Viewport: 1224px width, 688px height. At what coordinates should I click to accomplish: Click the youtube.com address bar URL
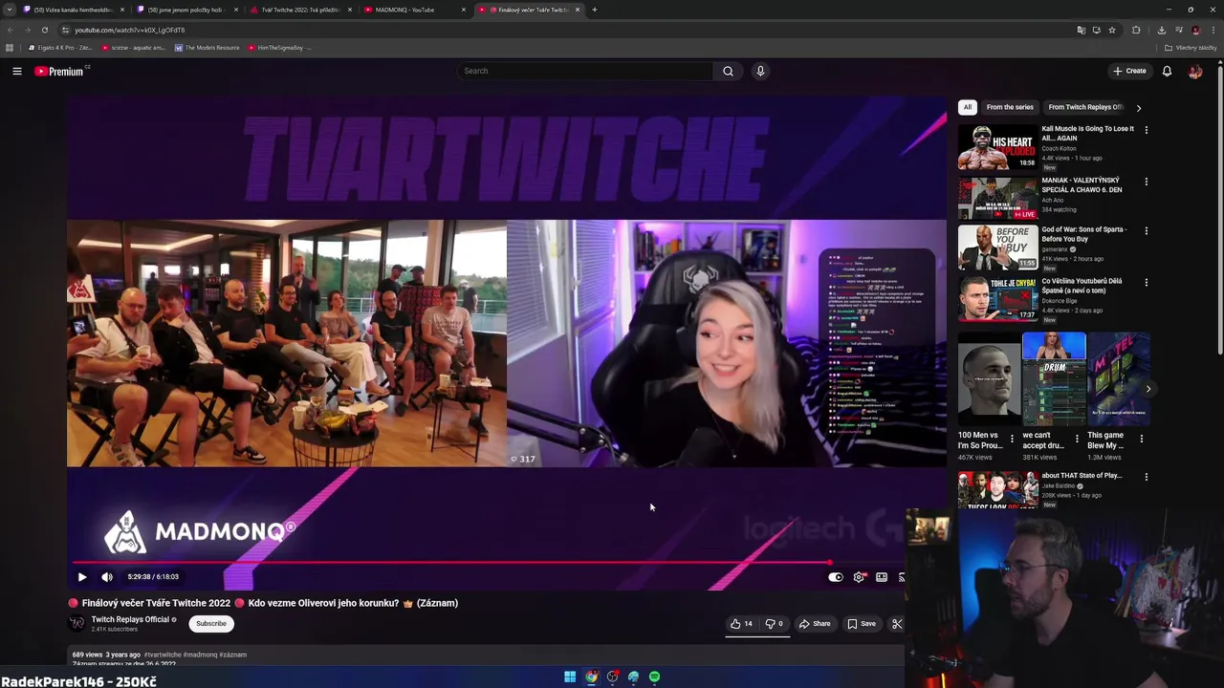point(129,30)
